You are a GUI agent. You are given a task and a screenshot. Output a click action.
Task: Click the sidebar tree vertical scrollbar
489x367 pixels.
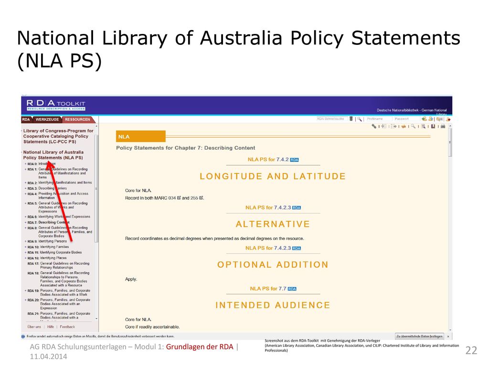tap(96, 188)
